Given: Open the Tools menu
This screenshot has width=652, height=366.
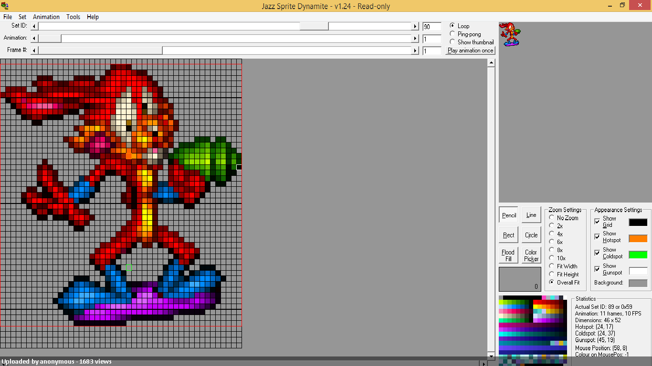Looking at the screenshot, I should (x=74, y=17).
